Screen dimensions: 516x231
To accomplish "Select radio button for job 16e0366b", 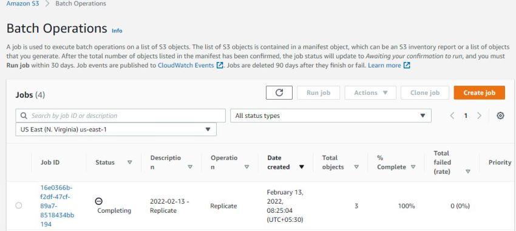I will pyautogui.click(x=19, y=205).
